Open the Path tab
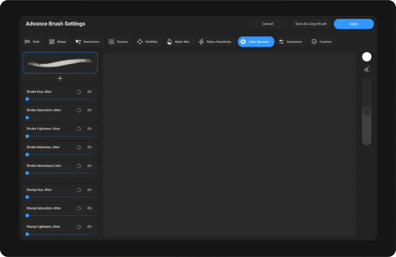 [32, 42]
